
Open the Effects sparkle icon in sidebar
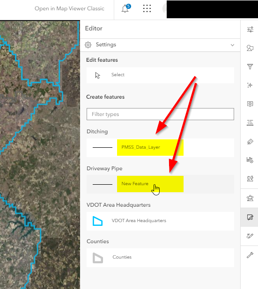coord(250,85)
